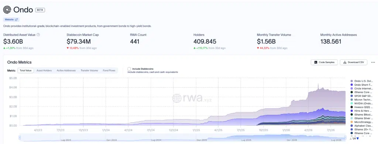Switch to the Active Addresses tab
378x144 pixels.
[66, 70]
